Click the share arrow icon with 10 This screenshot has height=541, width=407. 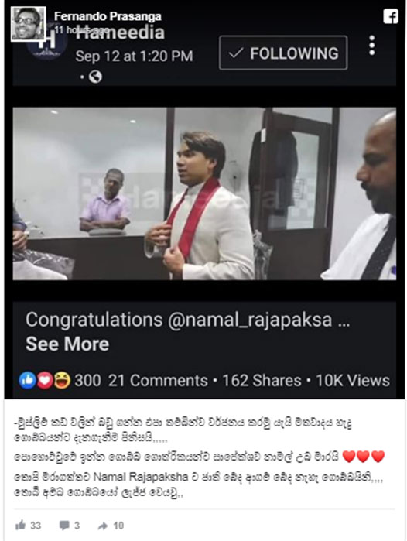[103, 526]
